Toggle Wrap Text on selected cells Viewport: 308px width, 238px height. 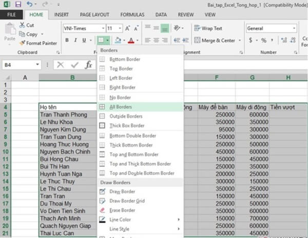coord(208,29)
